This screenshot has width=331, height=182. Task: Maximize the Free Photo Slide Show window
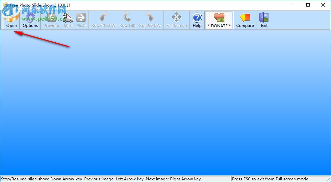coord(308,5)
